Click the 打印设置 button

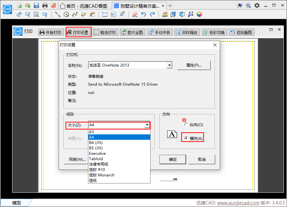point(78,32)
